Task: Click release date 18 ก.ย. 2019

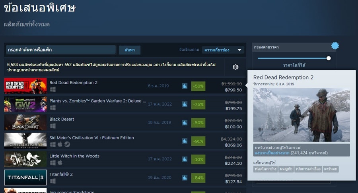Action: (160, 122)
